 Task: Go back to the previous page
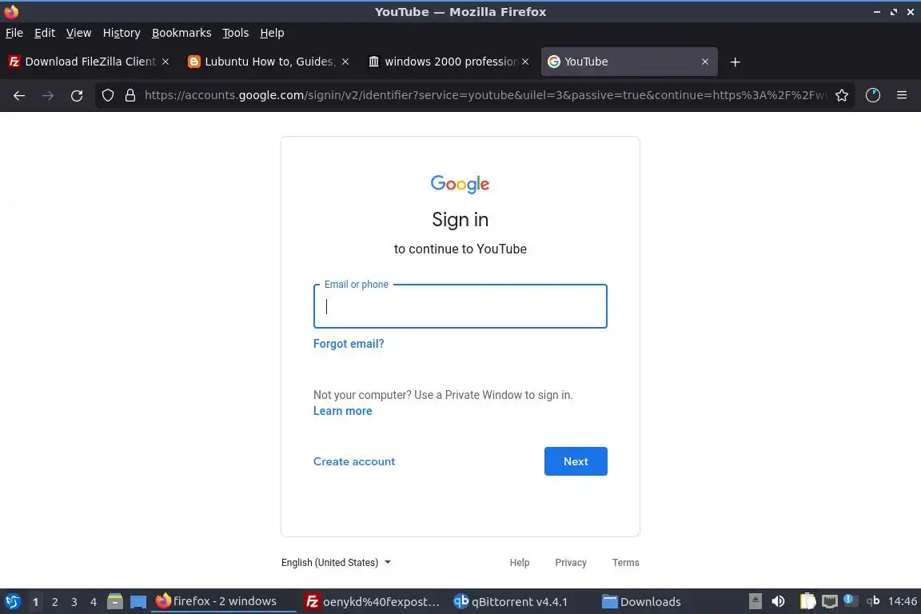(19, 95)
